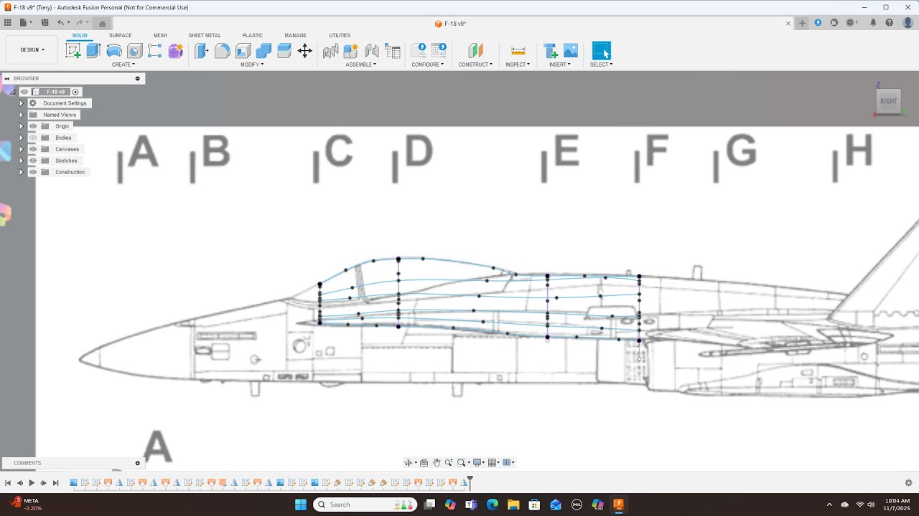Select the New Component icon
919x516 pixels.
point(351,50)
